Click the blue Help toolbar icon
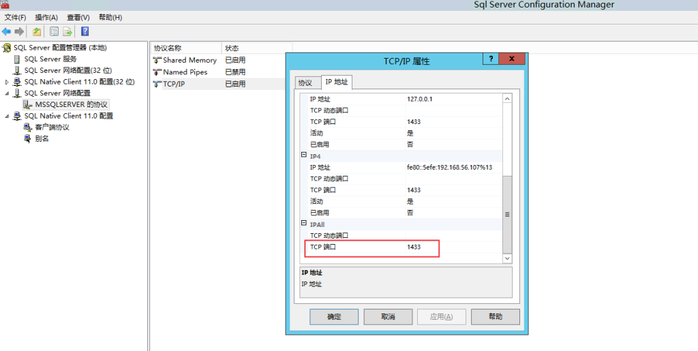 coord(85,31)
